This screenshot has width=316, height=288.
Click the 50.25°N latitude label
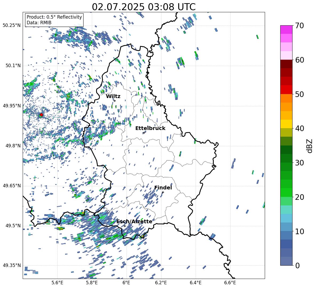coord(12,26)
